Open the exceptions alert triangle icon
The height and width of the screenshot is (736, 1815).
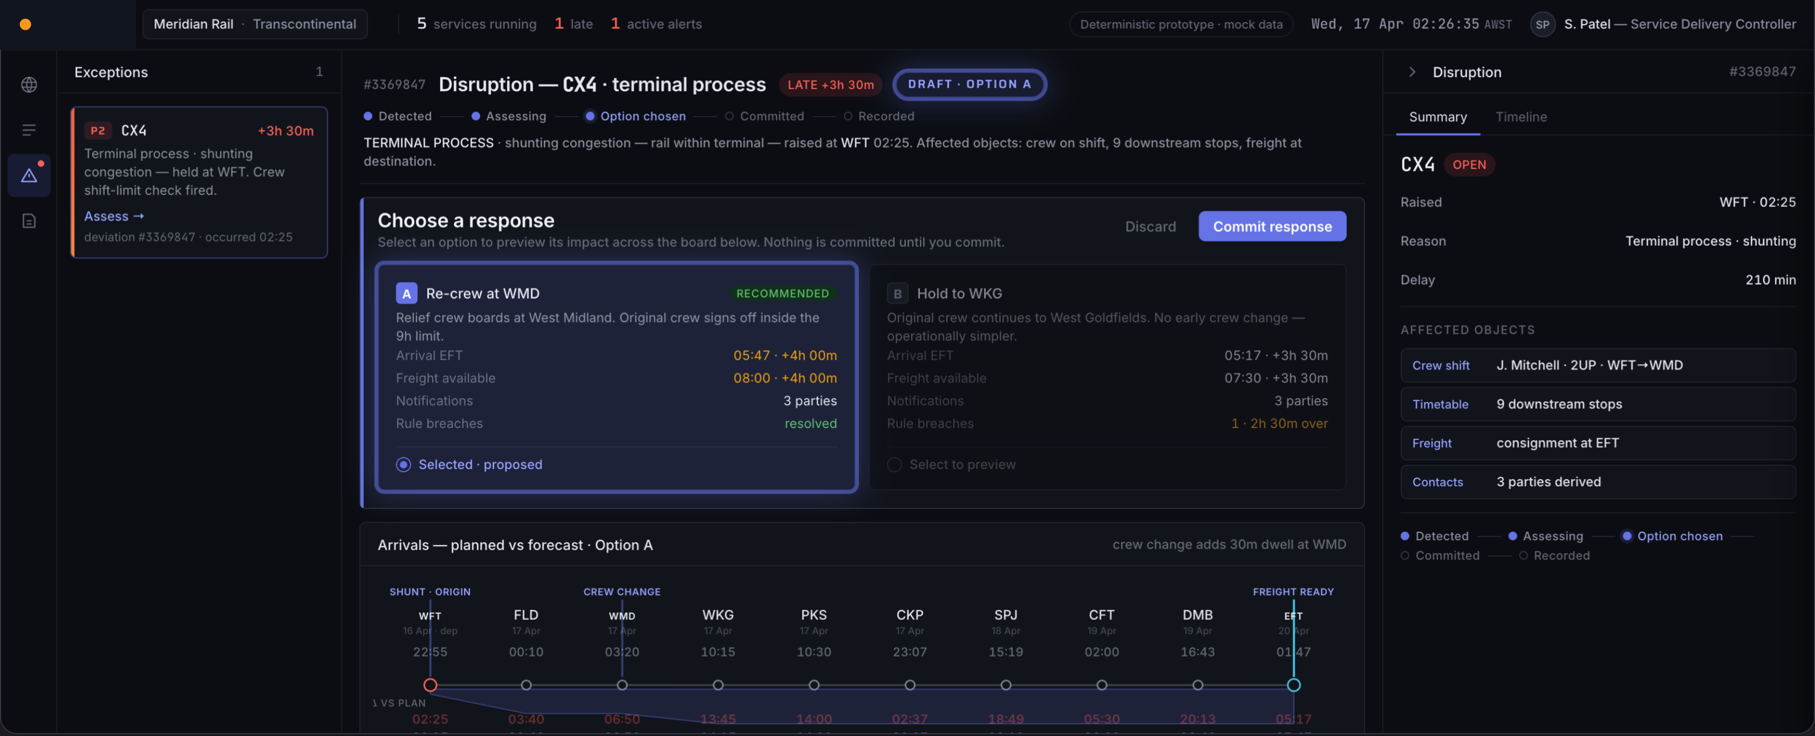pos(29,175)
